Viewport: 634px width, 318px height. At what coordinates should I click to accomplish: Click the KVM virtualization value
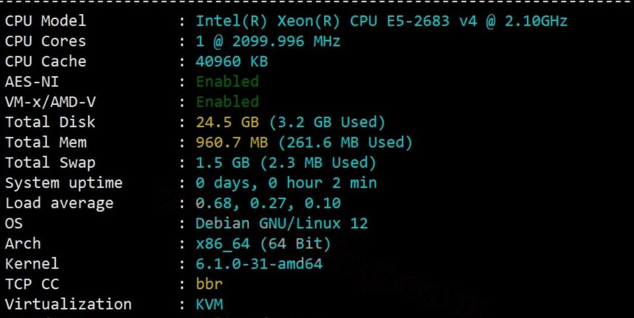[209, 304]
